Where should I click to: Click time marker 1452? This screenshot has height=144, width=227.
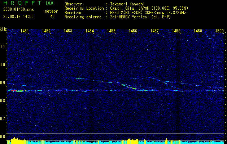click(46, 31)
